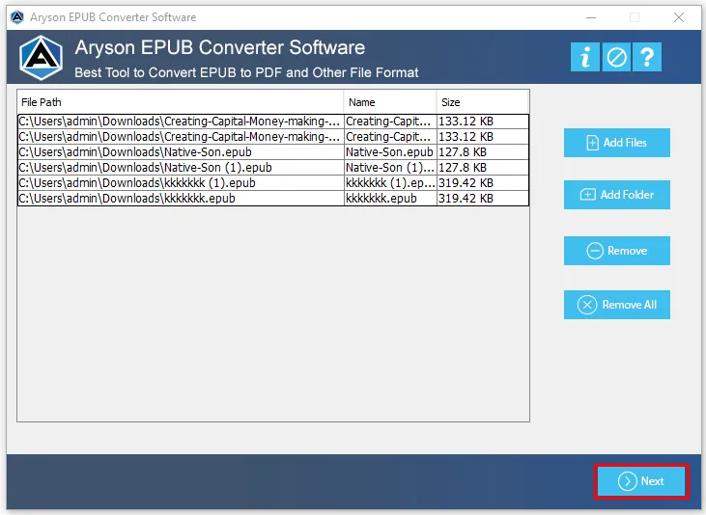
Task: Click size 319.42 KB in kkkkkkk.epub row
Action: click(483, 199)
